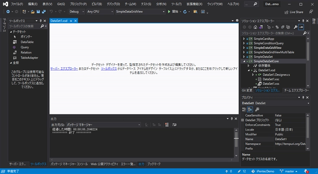Open the ファイル(F) menu

(x=17, y=4)
